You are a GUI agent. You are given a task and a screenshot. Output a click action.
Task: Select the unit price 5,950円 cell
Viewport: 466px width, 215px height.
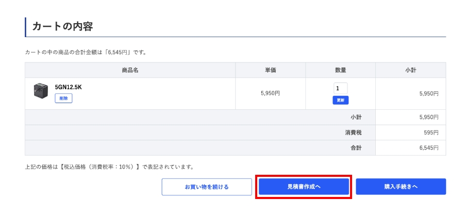pyautogui.click(x=271, y=93)
